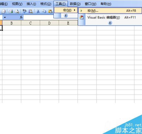Click the Permission icon in toolbar
This screenshot has width=142, height=134.
(4, 11)
